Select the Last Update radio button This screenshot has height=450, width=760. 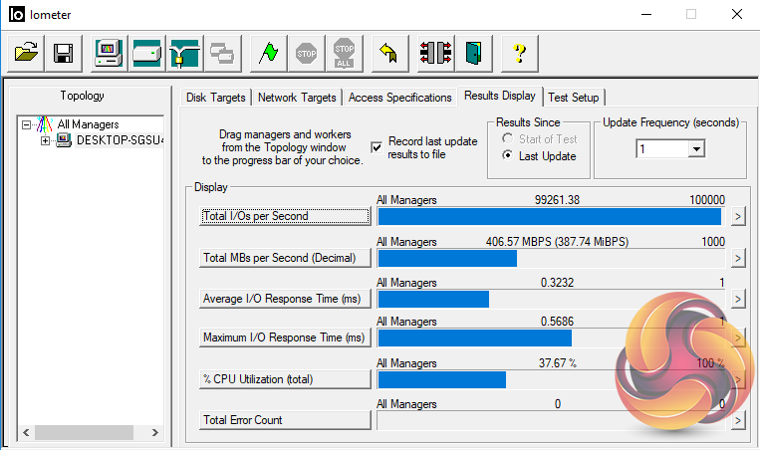coord(508,156)
